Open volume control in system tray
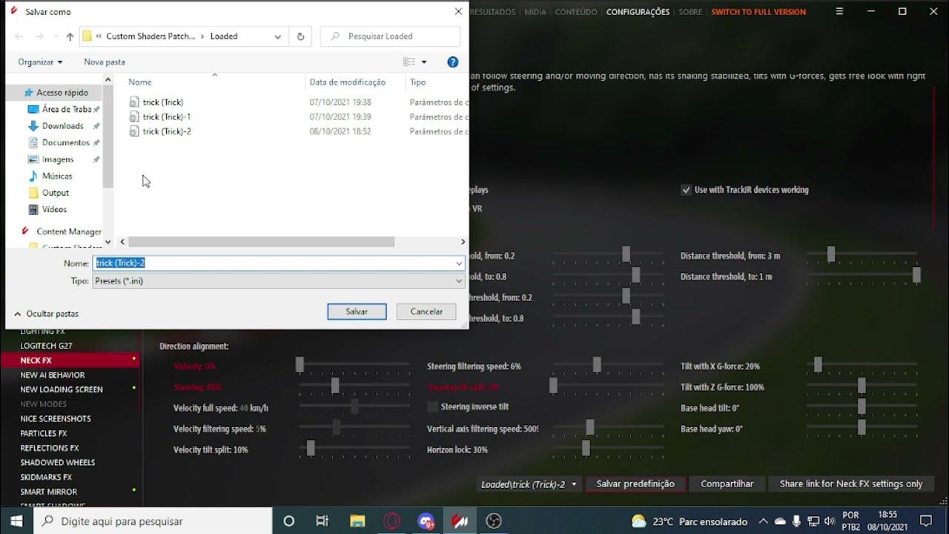Image resolution: width=949 pixels, height=534 pixels. tap(829, 521)
